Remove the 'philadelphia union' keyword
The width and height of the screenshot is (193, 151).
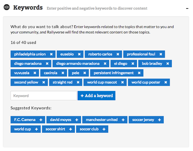(51, 54)
